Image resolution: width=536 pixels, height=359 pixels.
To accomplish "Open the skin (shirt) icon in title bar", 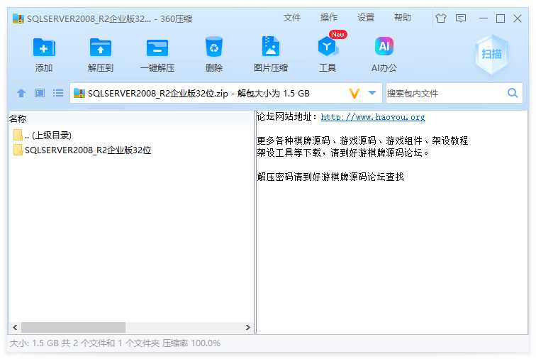I will tap(441, 18).
